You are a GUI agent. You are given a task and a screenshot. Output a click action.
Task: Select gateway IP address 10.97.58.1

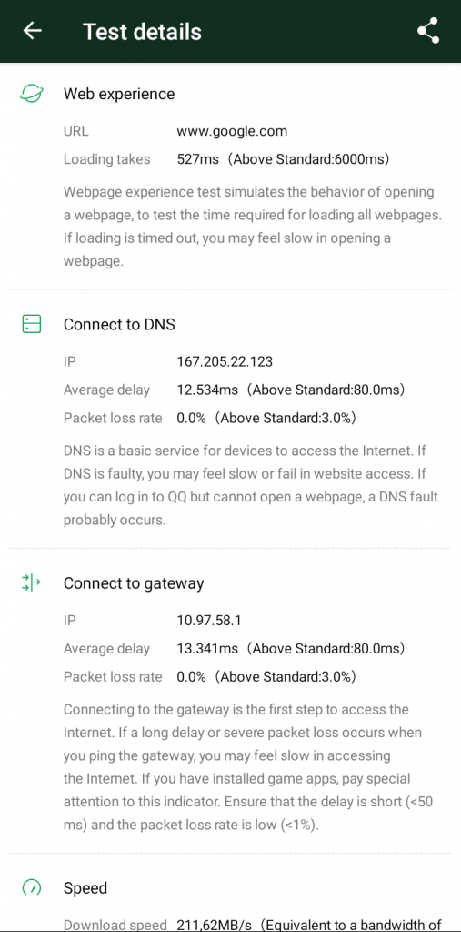(x=208, y=621)
